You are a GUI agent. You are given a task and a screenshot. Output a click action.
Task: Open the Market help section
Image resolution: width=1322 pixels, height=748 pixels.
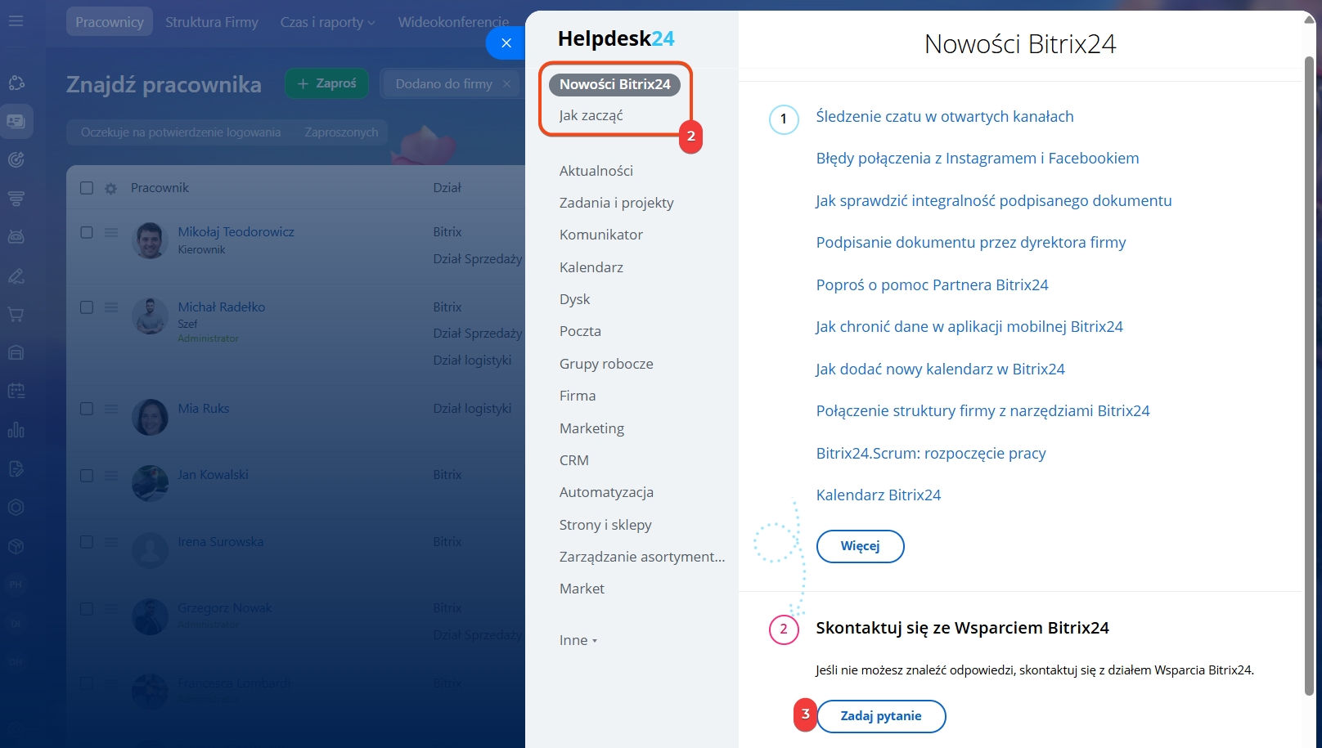[582, 589]
